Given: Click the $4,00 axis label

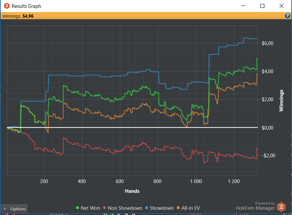Looking at the screenshot, I should 267,71.
